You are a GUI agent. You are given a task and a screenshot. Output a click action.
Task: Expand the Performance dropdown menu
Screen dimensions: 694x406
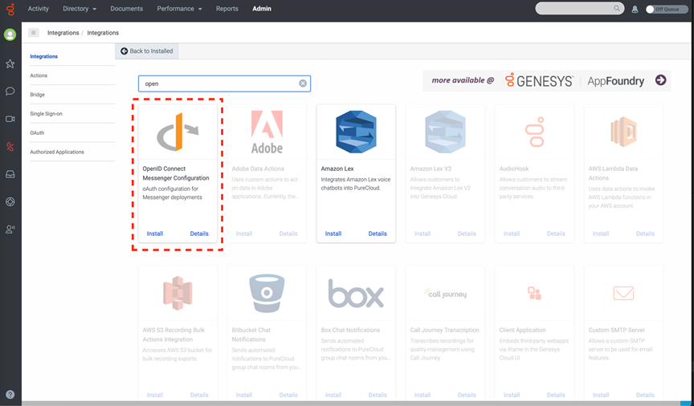(x=179, y=8)
